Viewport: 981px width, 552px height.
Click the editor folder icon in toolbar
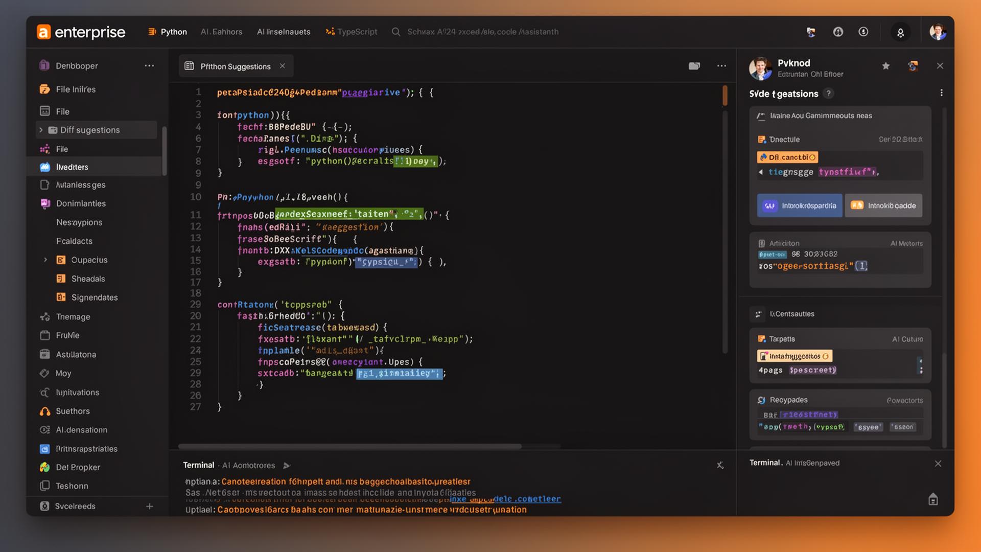[694, 66]
